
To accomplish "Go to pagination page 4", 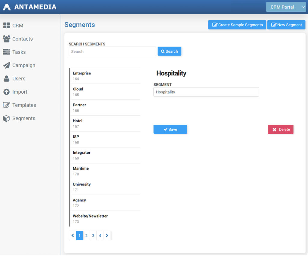I will click(x=100, y=236).
